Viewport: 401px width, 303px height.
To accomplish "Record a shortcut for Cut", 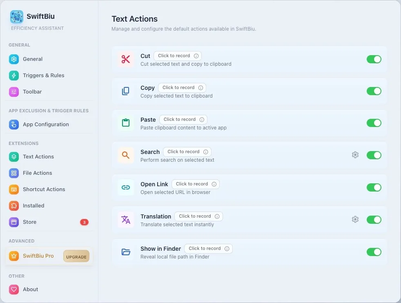I will tap(178, 56).
